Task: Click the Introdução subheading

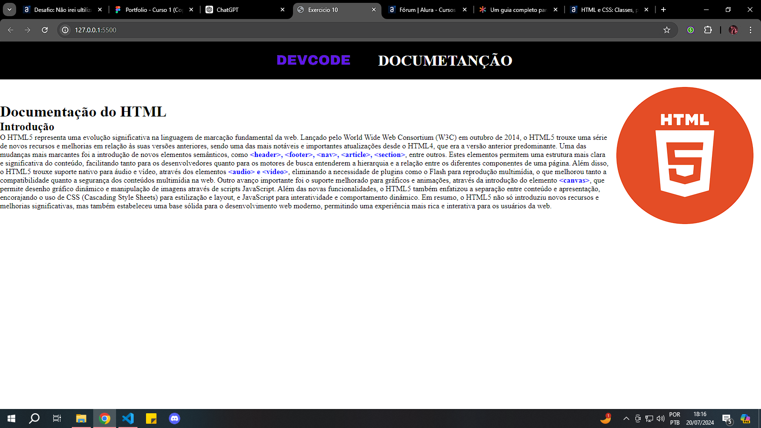Action: tap(27, 126)
